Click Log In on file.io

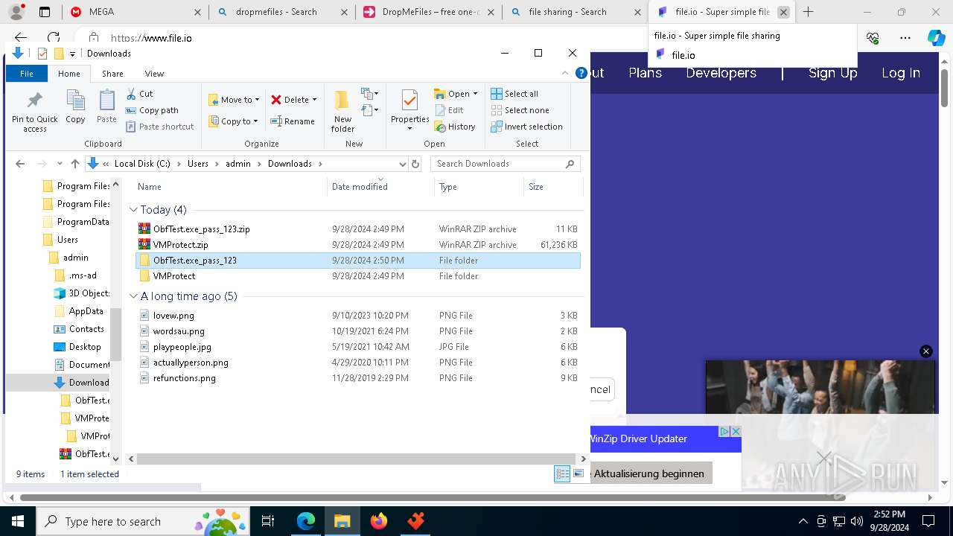(901, 73)
